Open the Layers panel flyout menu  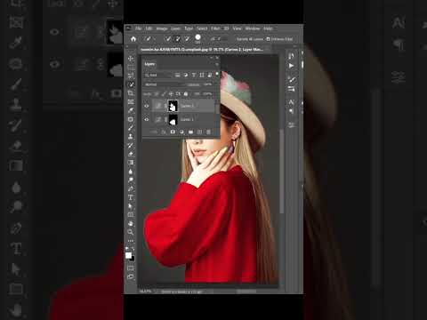click(x=217, y=64)
